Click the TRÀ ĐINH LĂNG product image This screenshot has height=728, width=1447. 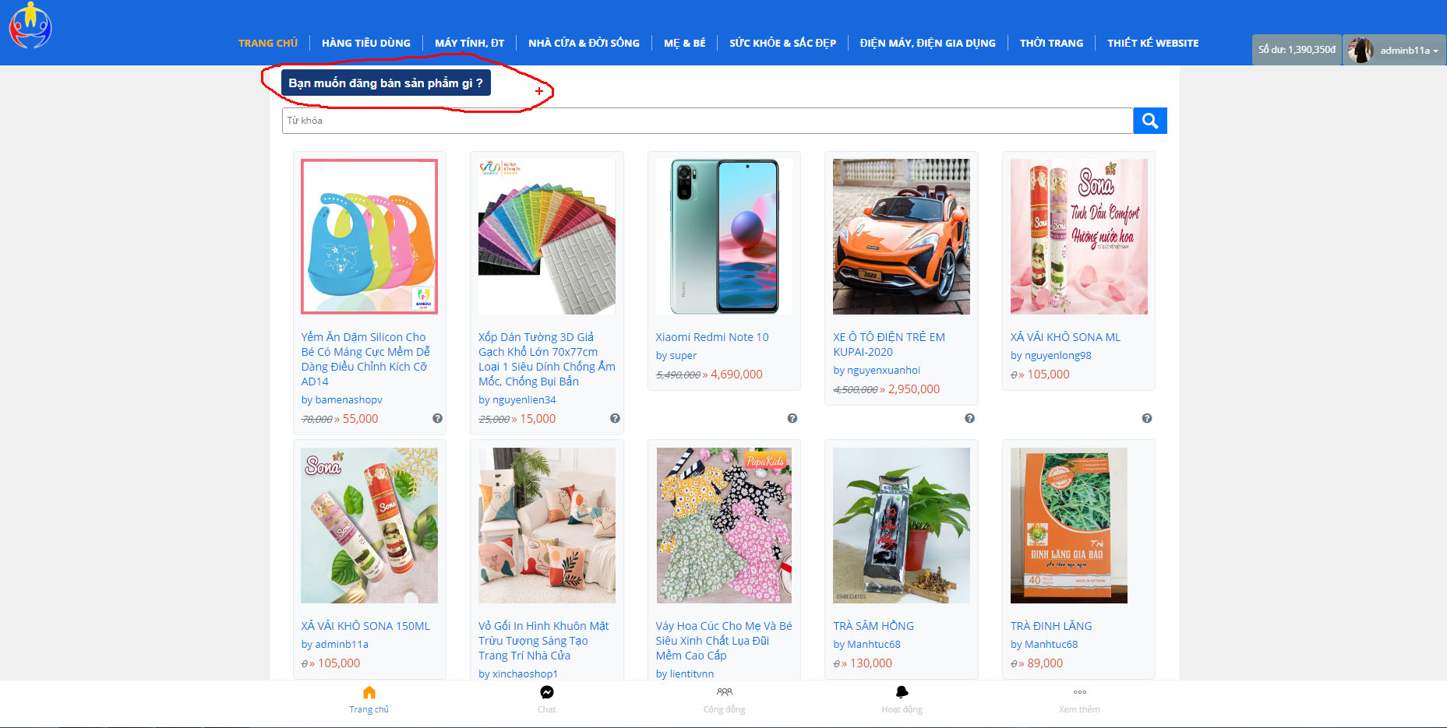(x=1068, y=526)
